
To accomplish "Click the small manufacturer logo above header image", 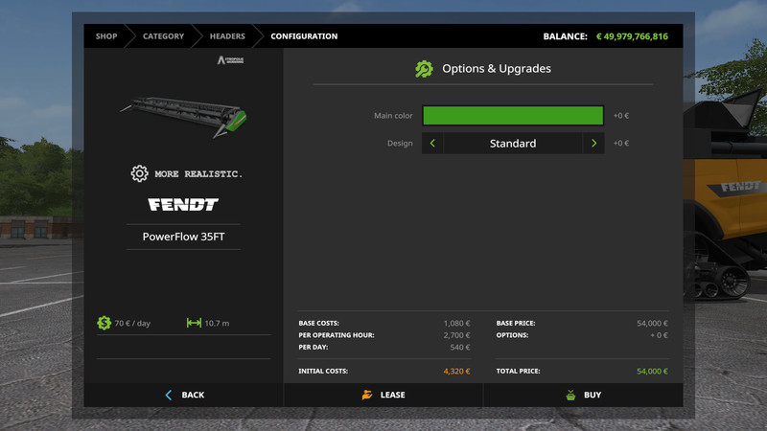I will [x=231, y=60].
